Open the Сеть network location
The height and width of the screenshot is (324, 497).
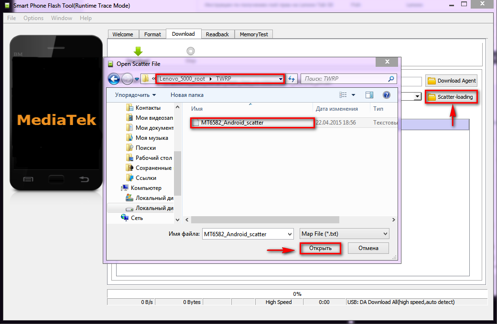(x=137, y=218)
